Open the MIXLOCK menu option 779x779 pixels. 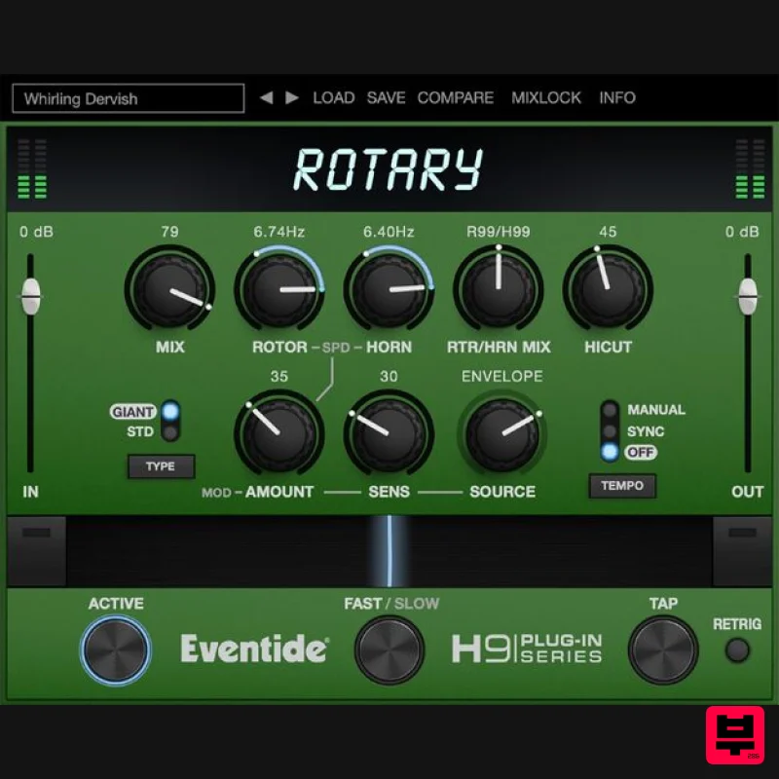546,97
